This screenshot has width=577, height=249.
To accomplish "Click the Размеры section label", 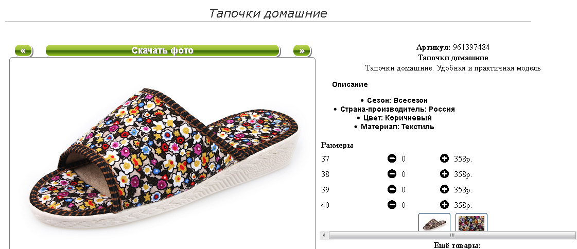I will [x=337, y=145].
